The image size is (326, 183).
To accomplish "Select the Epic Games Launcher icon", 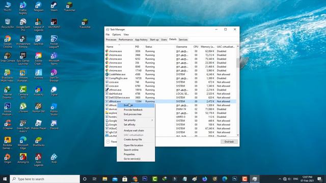I will coord(23,59).
